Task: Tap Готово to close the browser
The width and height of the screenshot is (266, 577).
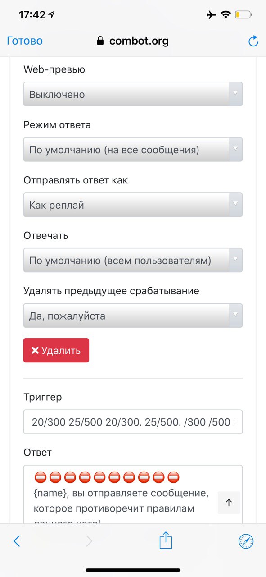Action: [25, 41]
